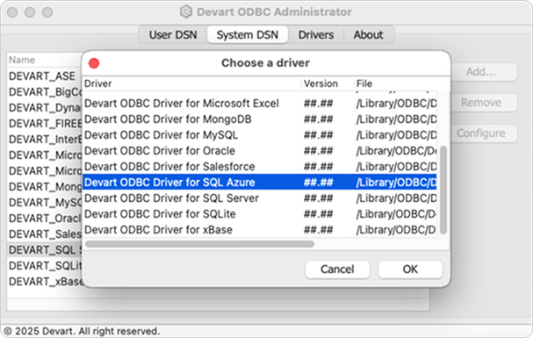
Task: Click the SQL Azure file path cell
Action: point(396,183)
